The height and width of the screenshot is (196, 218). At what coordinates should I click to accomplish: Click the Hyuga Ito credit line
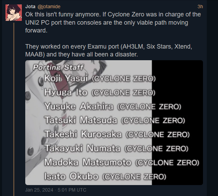click(x=100, y=92)
